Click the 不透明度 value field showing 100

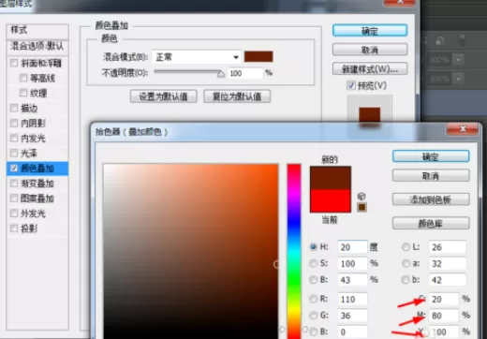pyautogui.click(x=245, y=73)
